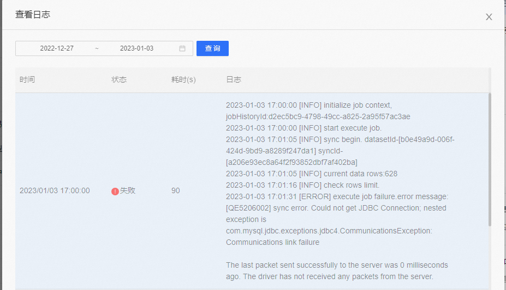Image resolution: width=506 pixels, height=290 pixels.
Task: Click the 耗时(s) column header
Action: pos(183,79)
